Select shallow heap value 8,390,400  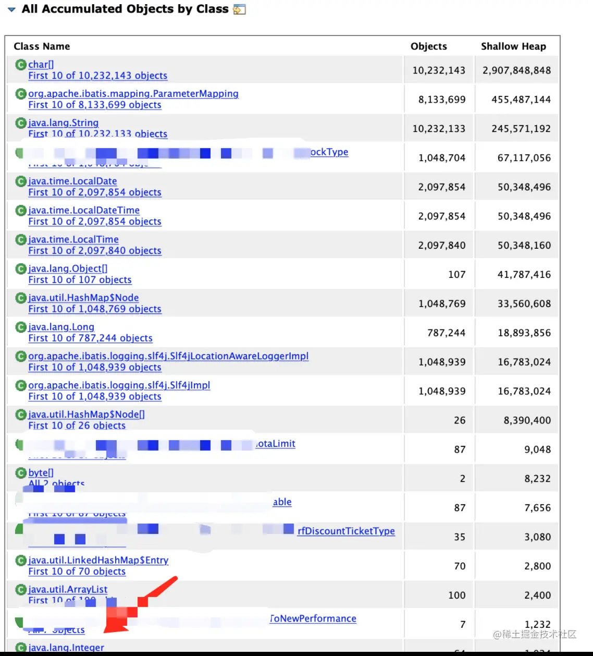pos(527,421)
